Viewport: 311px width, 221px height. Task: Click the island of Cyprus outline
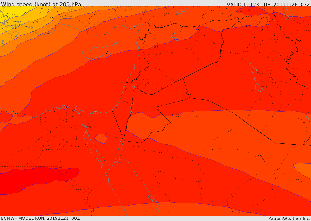tap(99, 51)
